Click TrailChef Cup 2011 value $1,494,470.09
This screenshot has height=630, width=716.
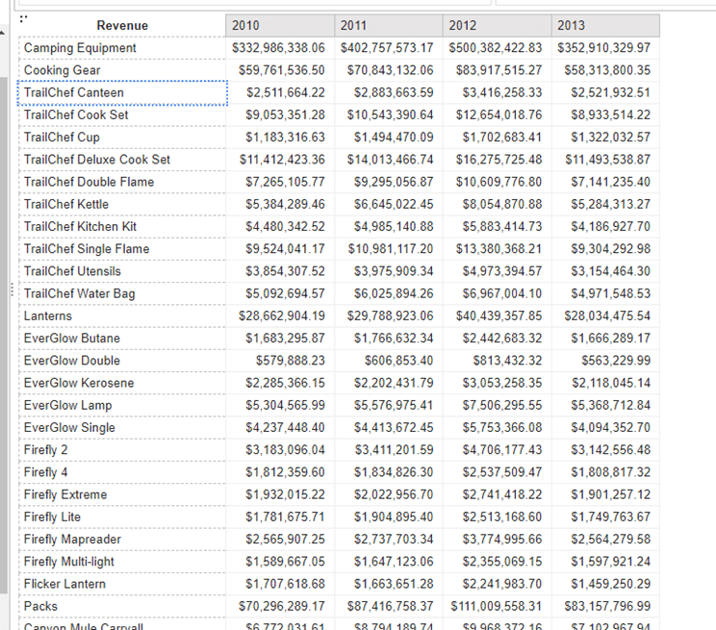click(x=394, y=138)
